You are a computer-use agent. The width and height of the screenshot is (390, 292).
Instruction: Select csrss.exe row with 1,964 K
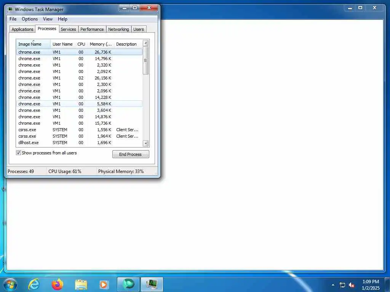tap(79, 136)
